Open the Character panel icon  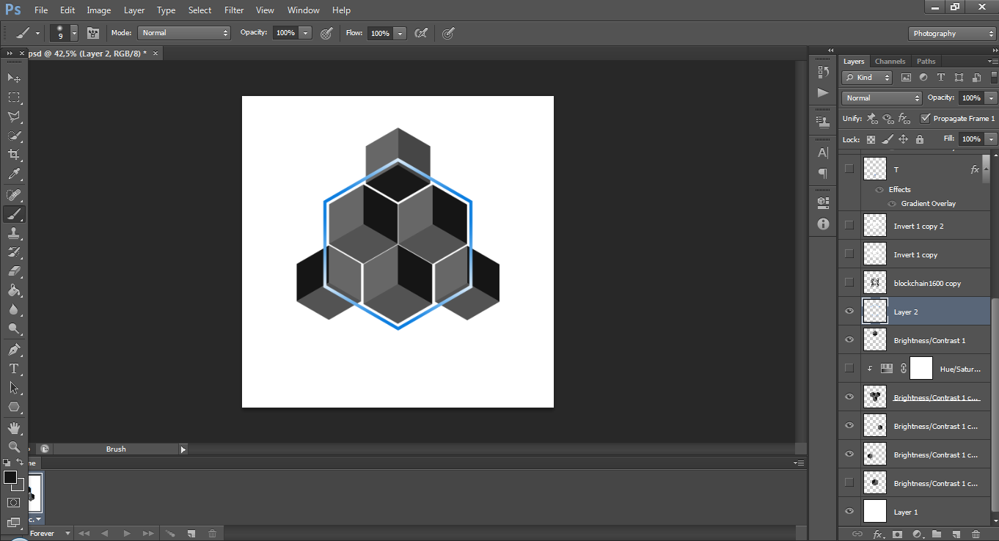pos(823,153)
